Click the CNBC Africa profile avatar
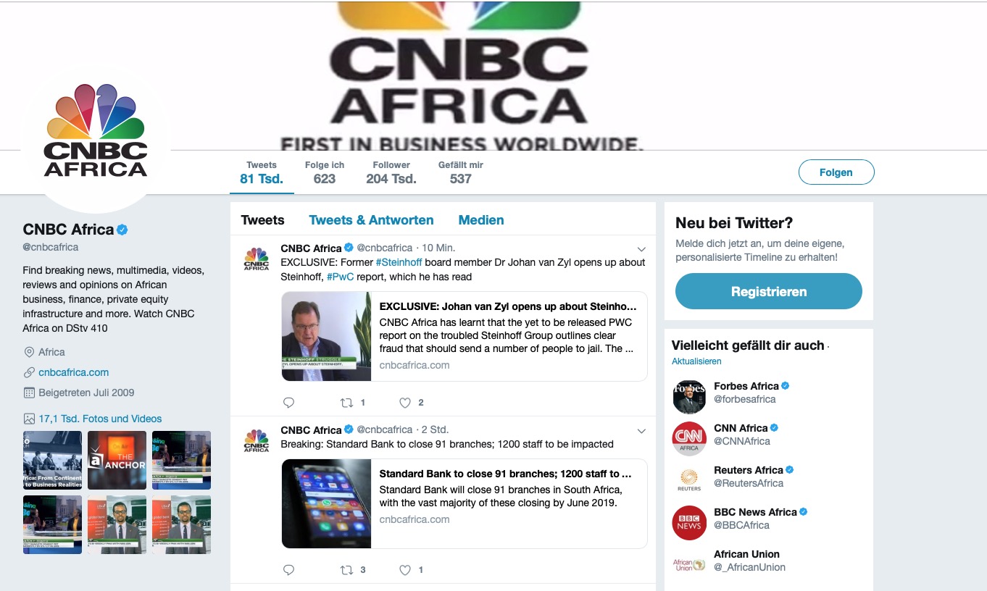Image resolution: width=987 pixels, height=591 pixels. point(96,139)
